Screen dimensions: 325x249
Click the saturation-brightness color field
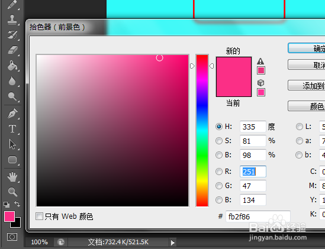click(x=112, y=131)
